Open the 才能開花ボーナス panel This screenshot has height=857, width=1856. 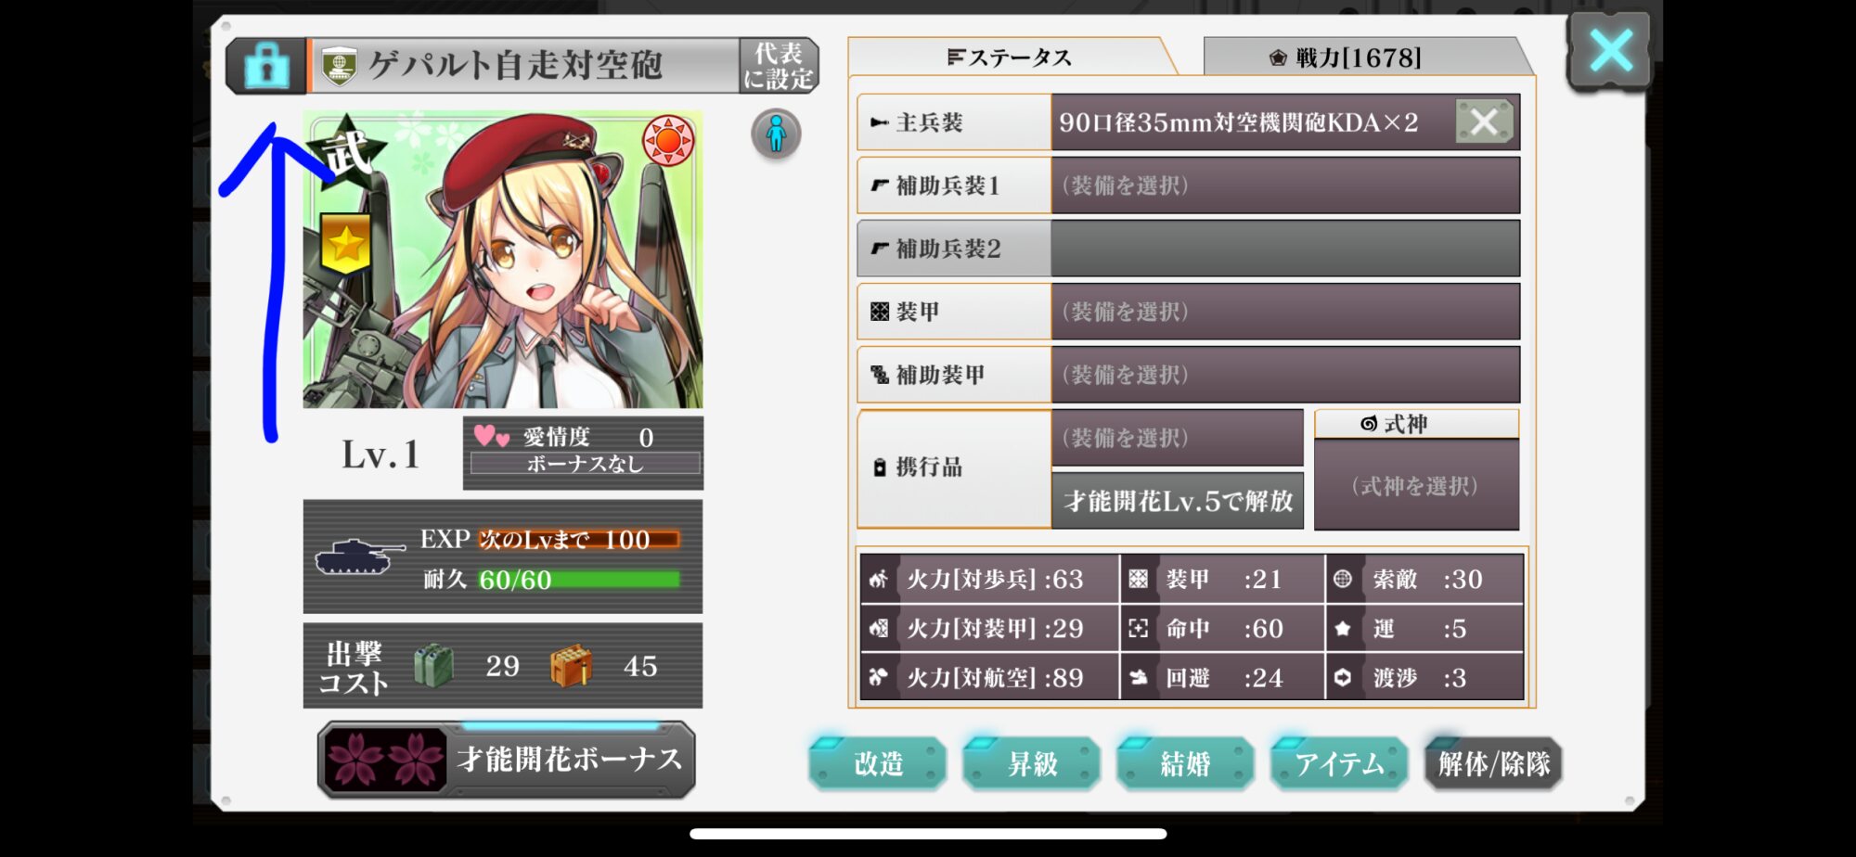click(x=507, y=760)
